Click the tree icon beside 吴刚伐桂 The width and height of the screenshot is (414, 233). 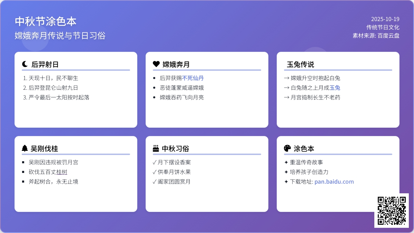click(x=25, y=148)
